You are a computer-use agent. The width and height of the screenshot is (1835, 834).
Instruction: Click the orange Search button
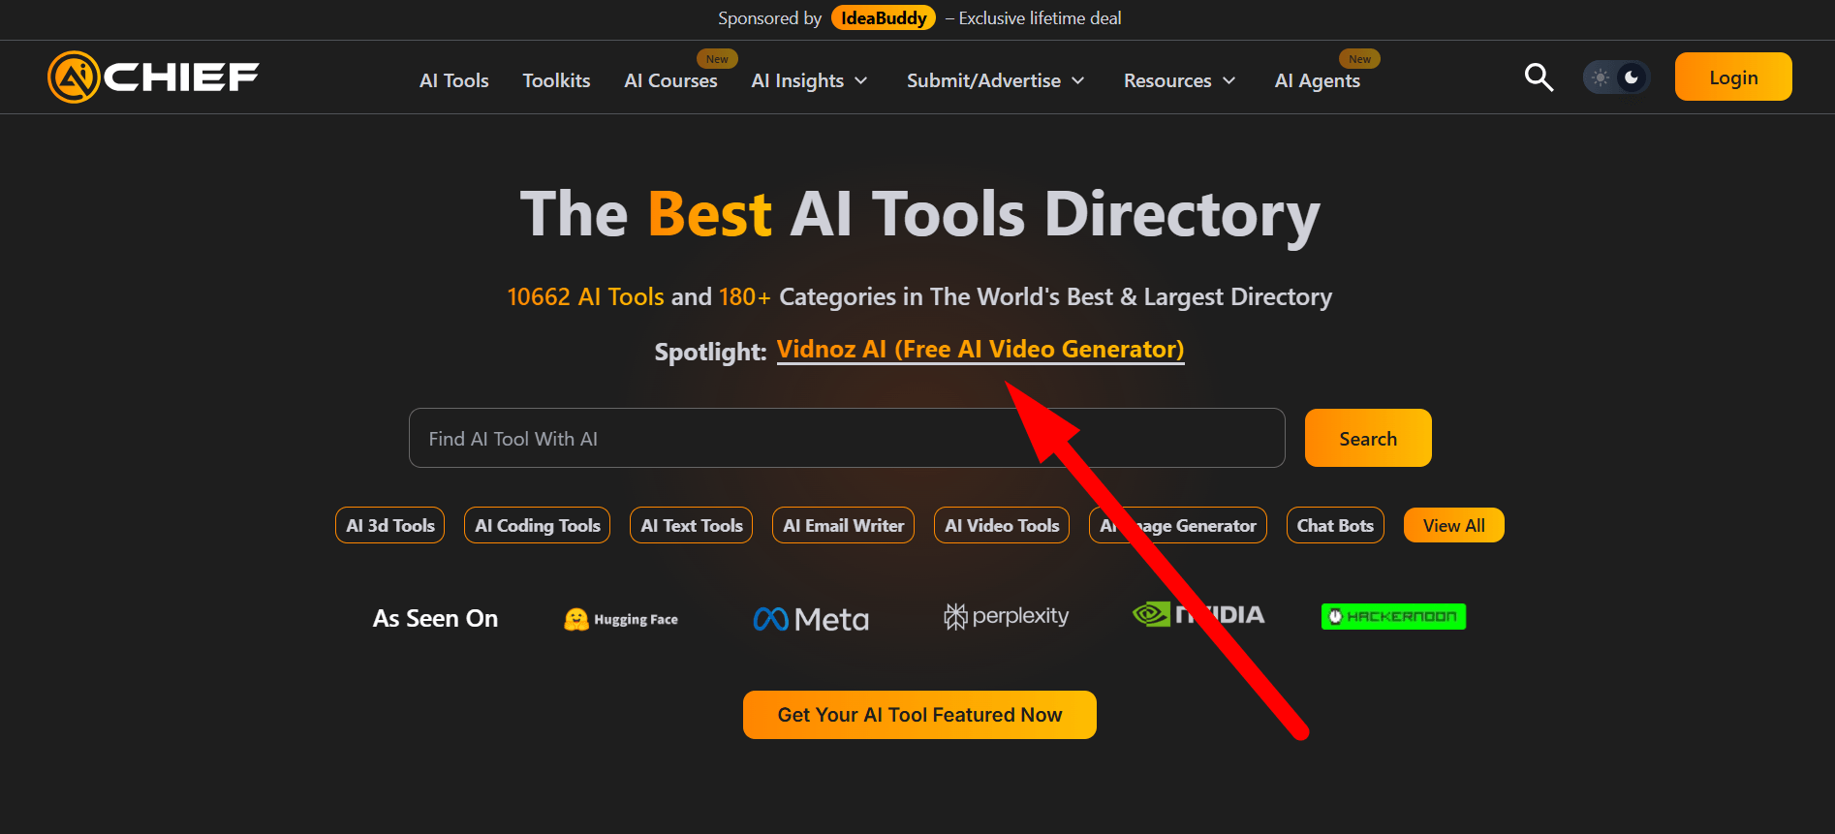click(1367, 439)
